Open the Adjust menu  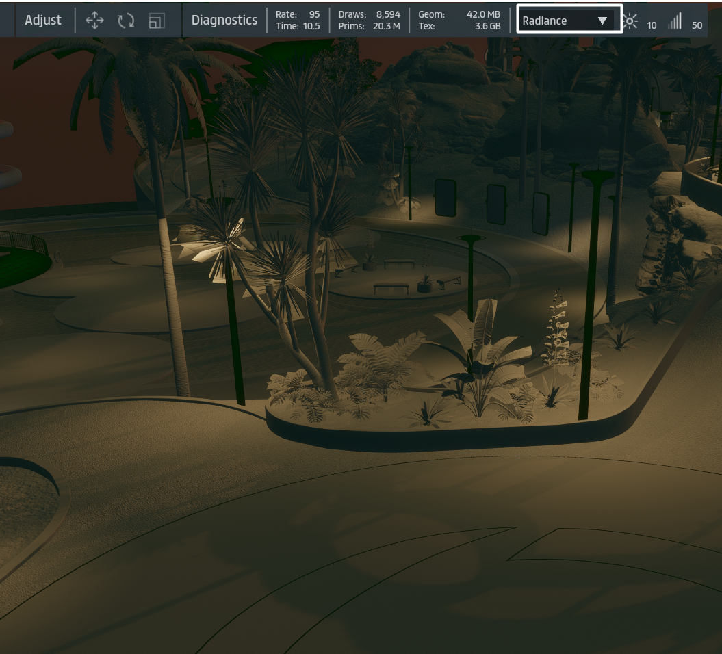43,21
